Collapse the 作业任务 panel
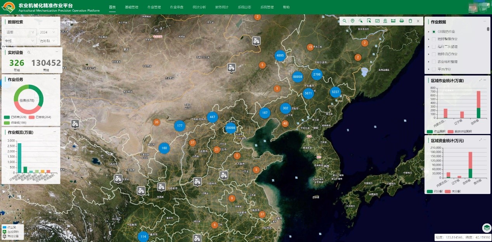Image resolution: width=492 pixels, height=242 pixels. tap(55, 79)
